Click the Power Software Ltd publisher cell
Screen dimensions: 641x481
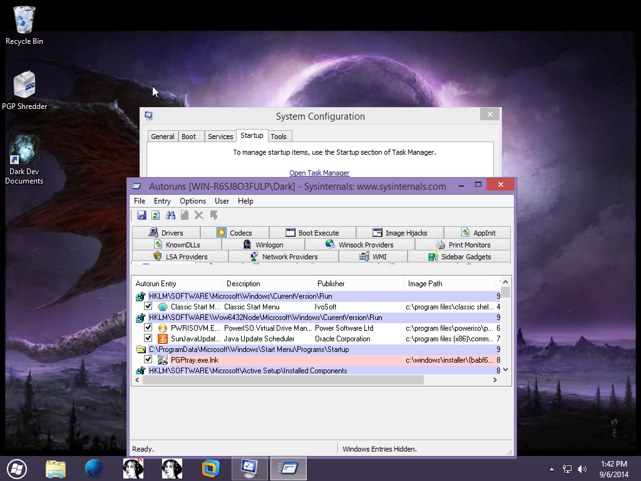tap(344, 328)
